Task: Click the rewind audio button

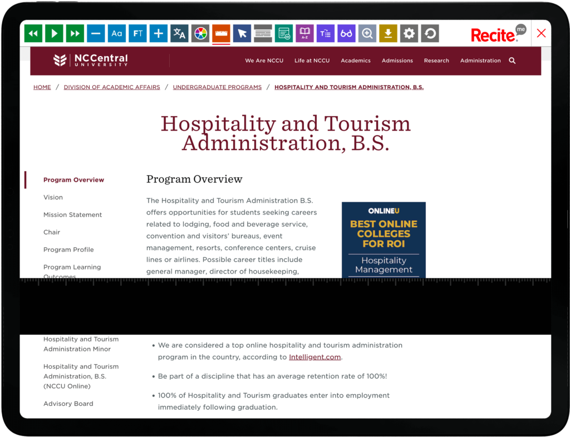Action: pyautogui.click(x=33, y=33)
